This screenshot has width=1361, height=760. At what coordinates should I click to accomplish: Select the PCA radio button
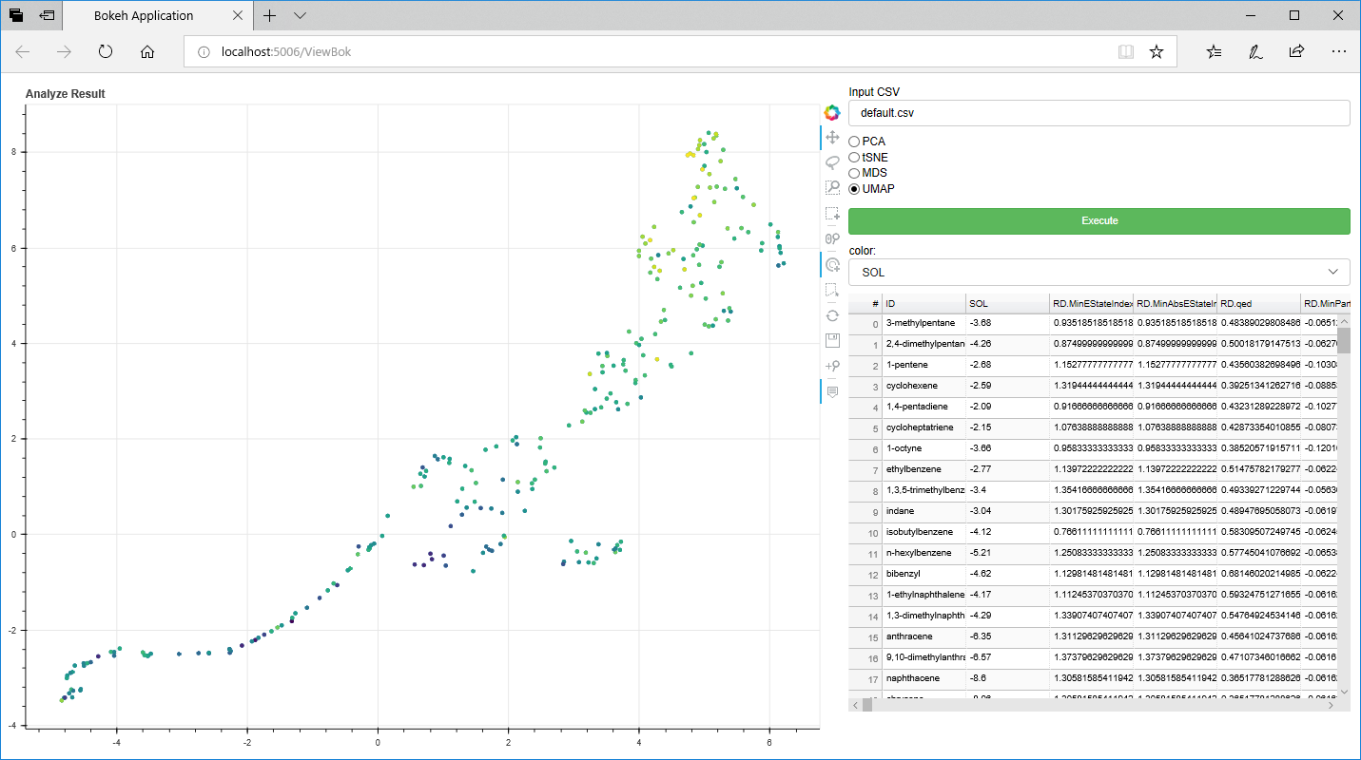pos(854,142)
